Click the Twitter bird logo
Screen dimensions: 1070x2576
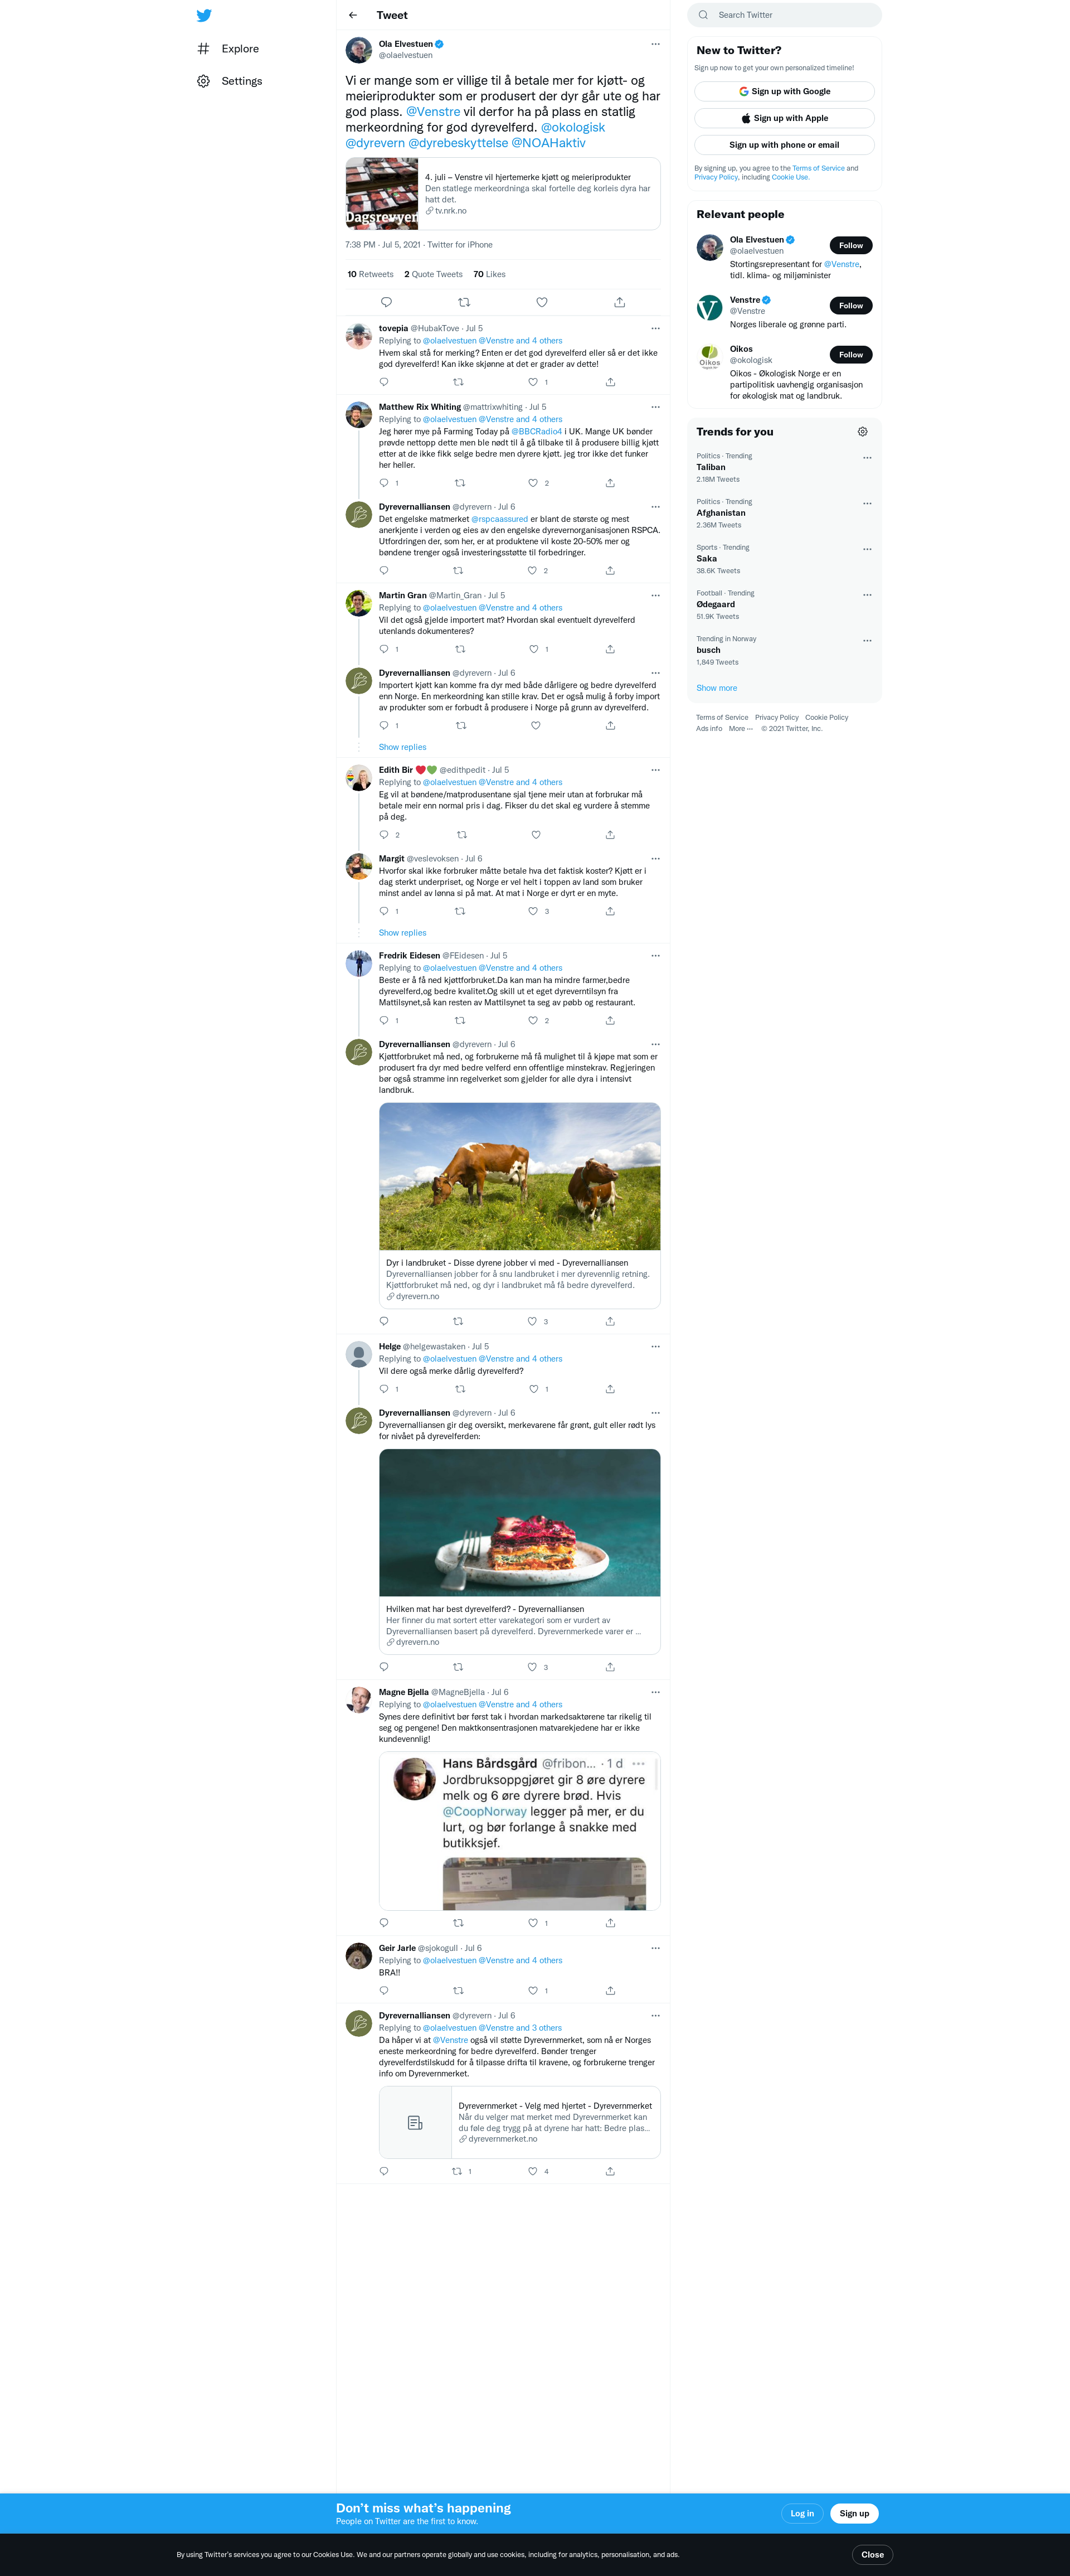coord(204,15)
